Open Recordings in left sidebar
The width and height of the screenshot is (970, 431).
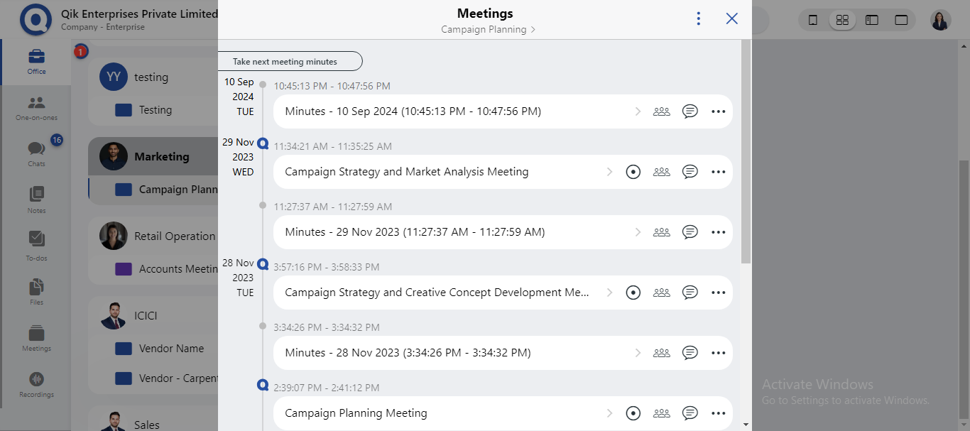click(x=36, y=384)
